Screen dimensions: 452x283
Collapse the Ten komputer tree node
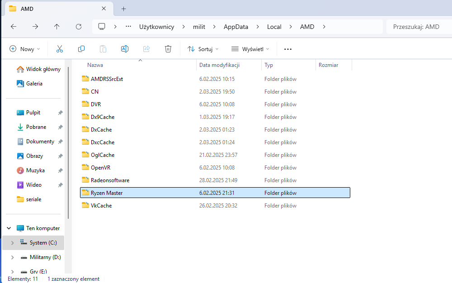click(9, 228)
